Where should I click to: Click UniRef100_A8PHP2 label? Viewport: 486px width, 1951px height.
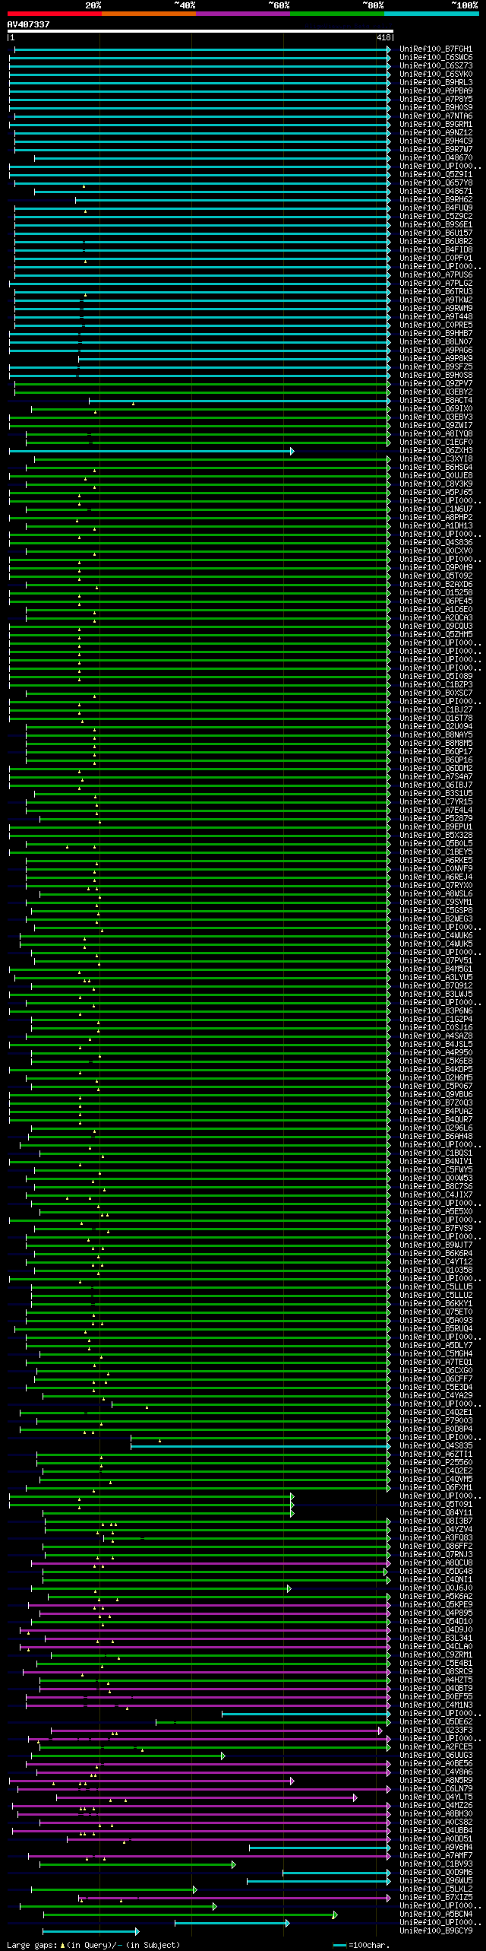pyautogui.click(x=436, y=518)
